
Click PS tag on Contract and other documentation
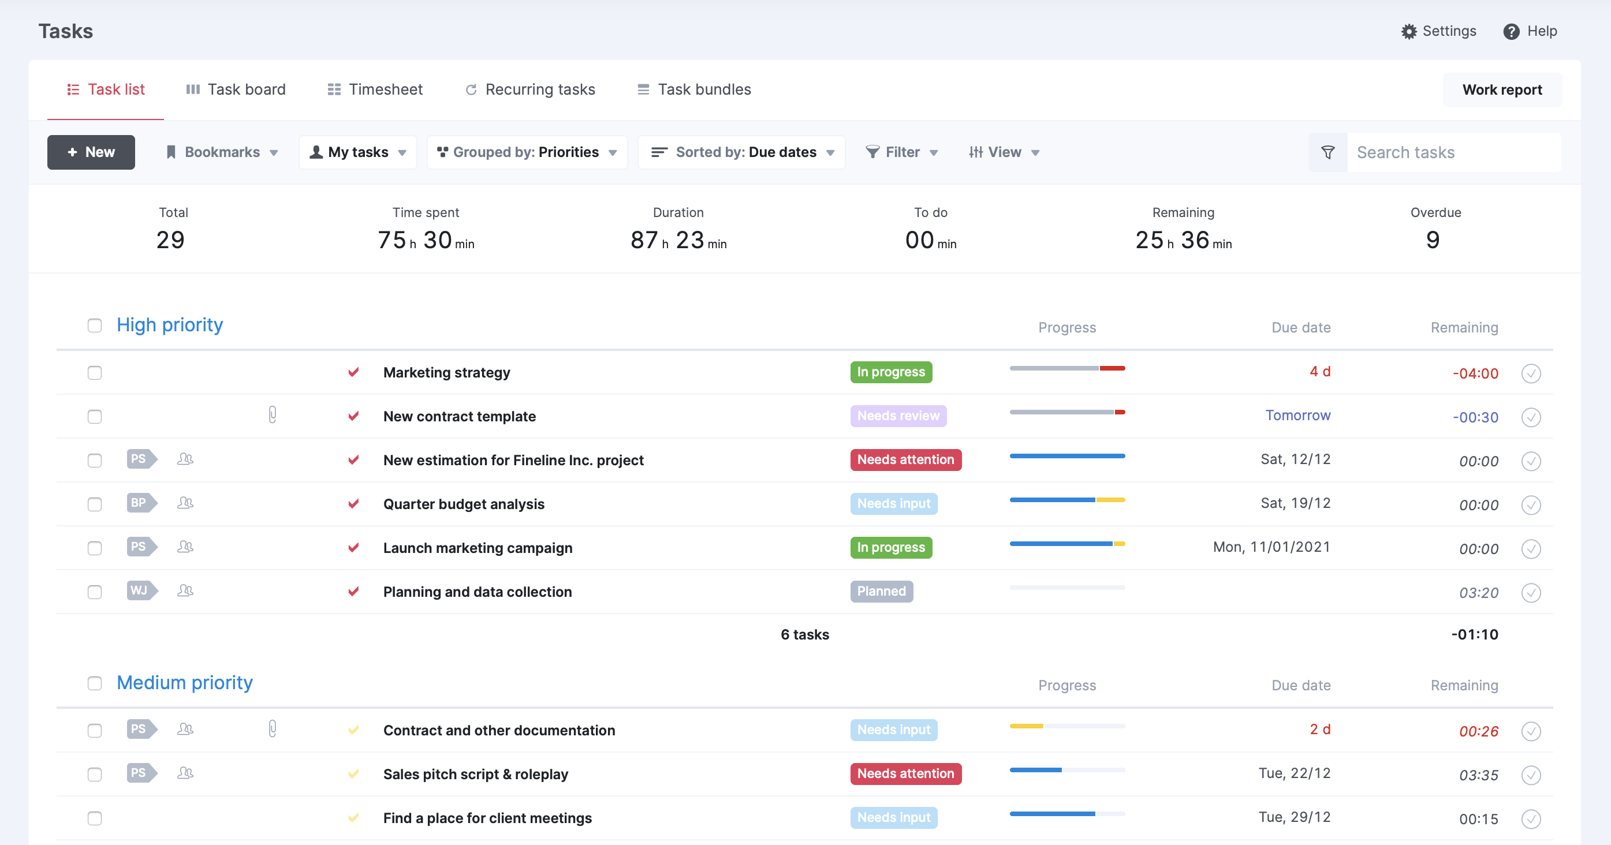142,729
